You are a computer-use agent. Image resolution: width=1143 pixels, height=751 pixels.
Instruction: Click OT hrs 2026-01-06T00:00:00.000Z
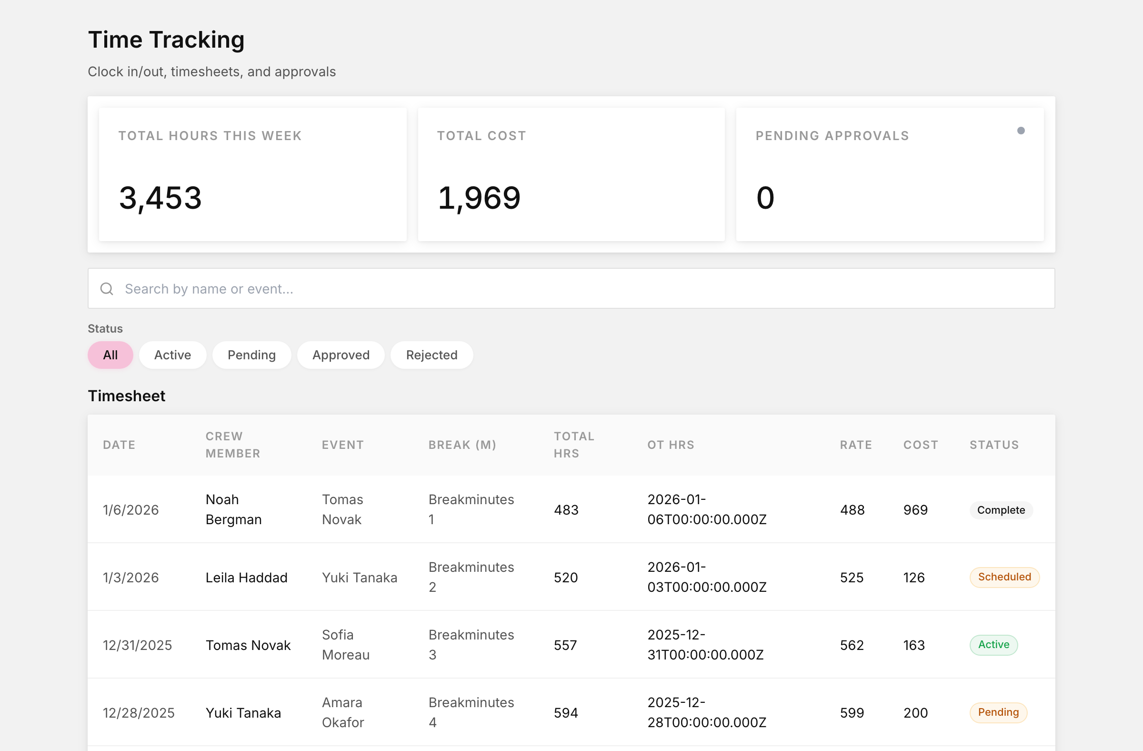707,510
